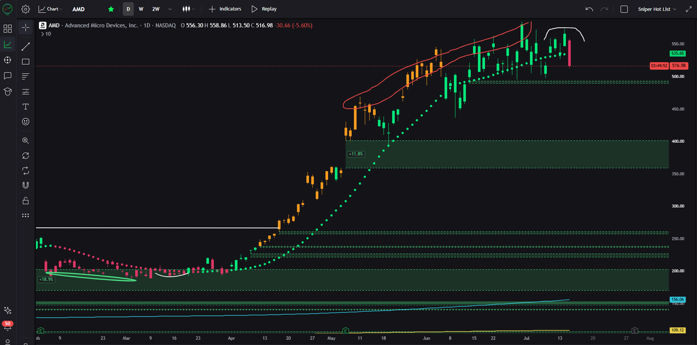Click the red 516.98 current price label
Screen dimensions: 697x345
click(678, 66)
